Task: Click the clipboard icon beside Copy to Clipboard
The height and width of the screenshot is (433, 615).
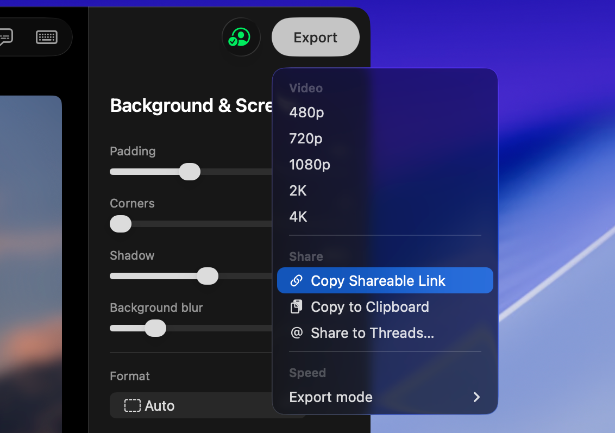Action: coord(297,307)
